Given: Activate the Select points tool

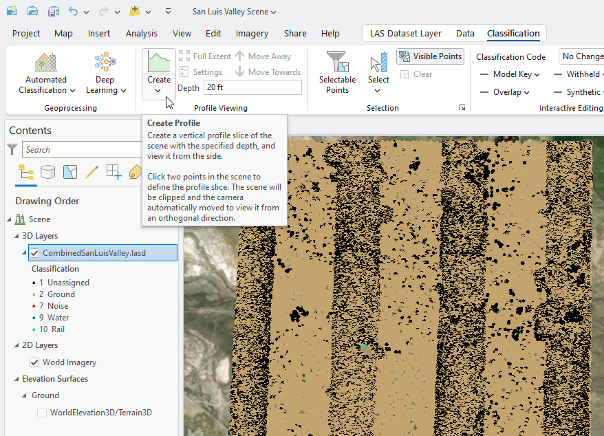Looking at the screenshot, I should (x=378, y=74).
